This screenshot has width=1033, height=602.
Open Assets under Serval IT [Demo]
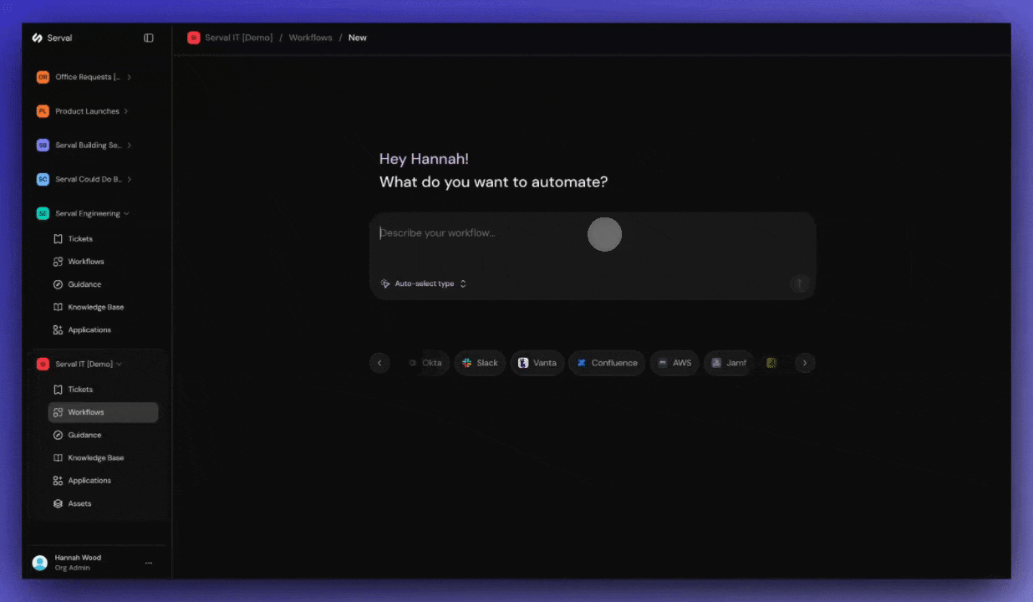(79, 503)
